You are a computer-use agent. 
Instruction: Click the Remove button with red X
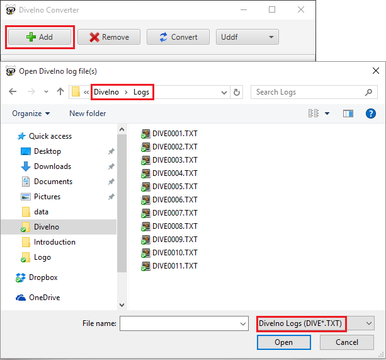(109, 37)
